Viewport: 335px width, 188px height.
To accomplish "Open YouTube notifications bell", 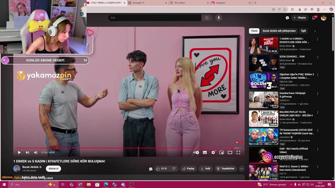I will pos(314,18).
